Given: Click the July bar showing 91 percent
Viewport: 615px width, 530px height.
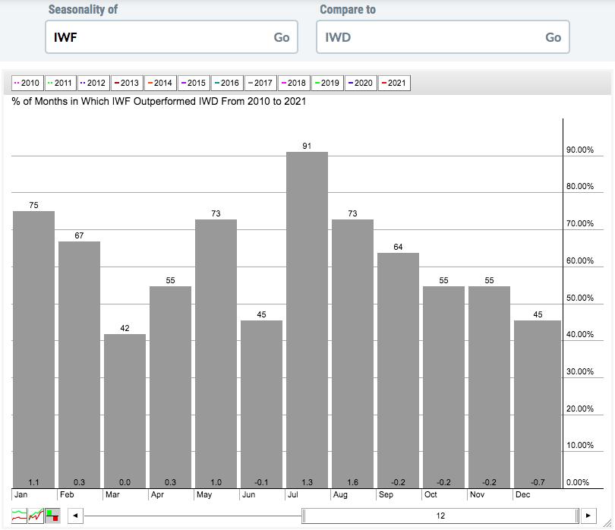Looking at the screenshot, I should click(x=307, y=319).
